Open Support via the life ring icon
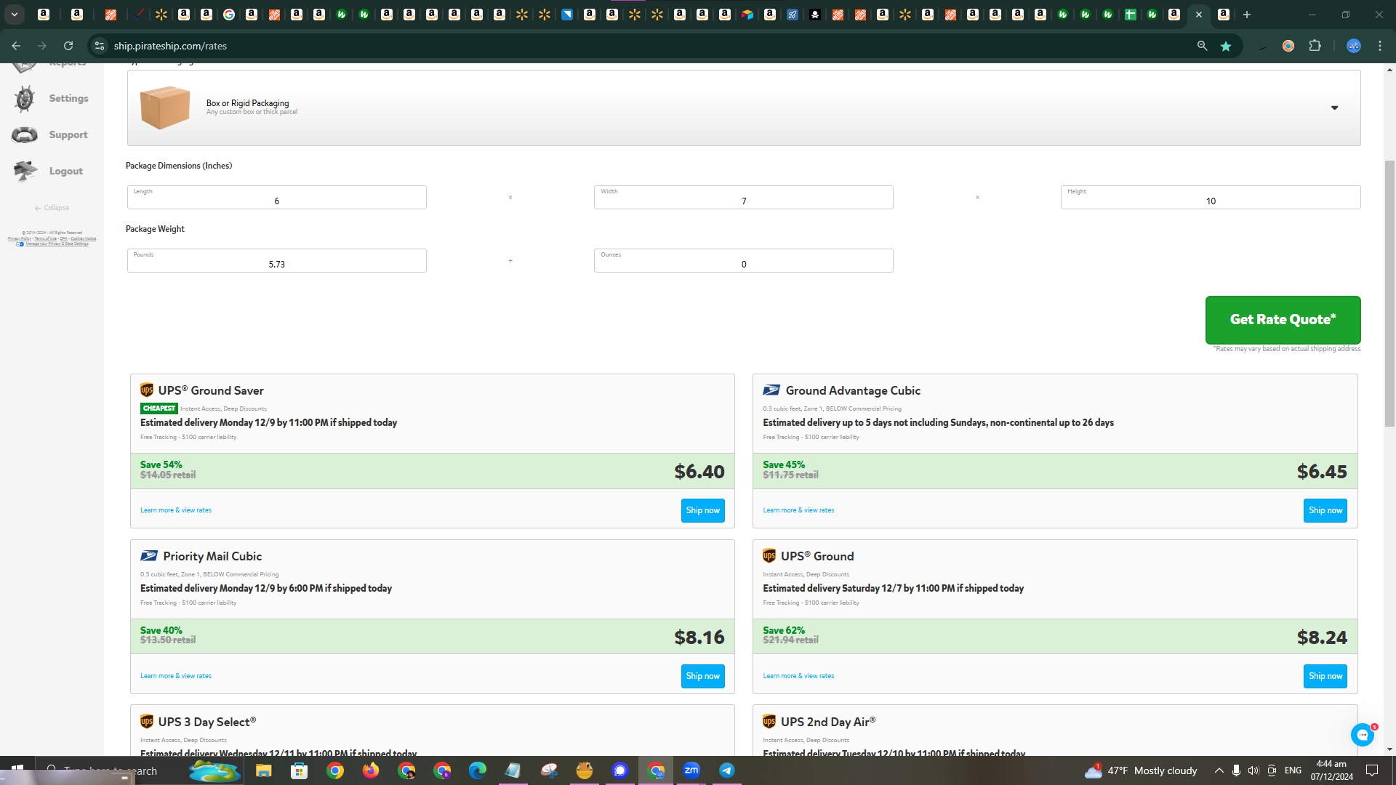 25,135
